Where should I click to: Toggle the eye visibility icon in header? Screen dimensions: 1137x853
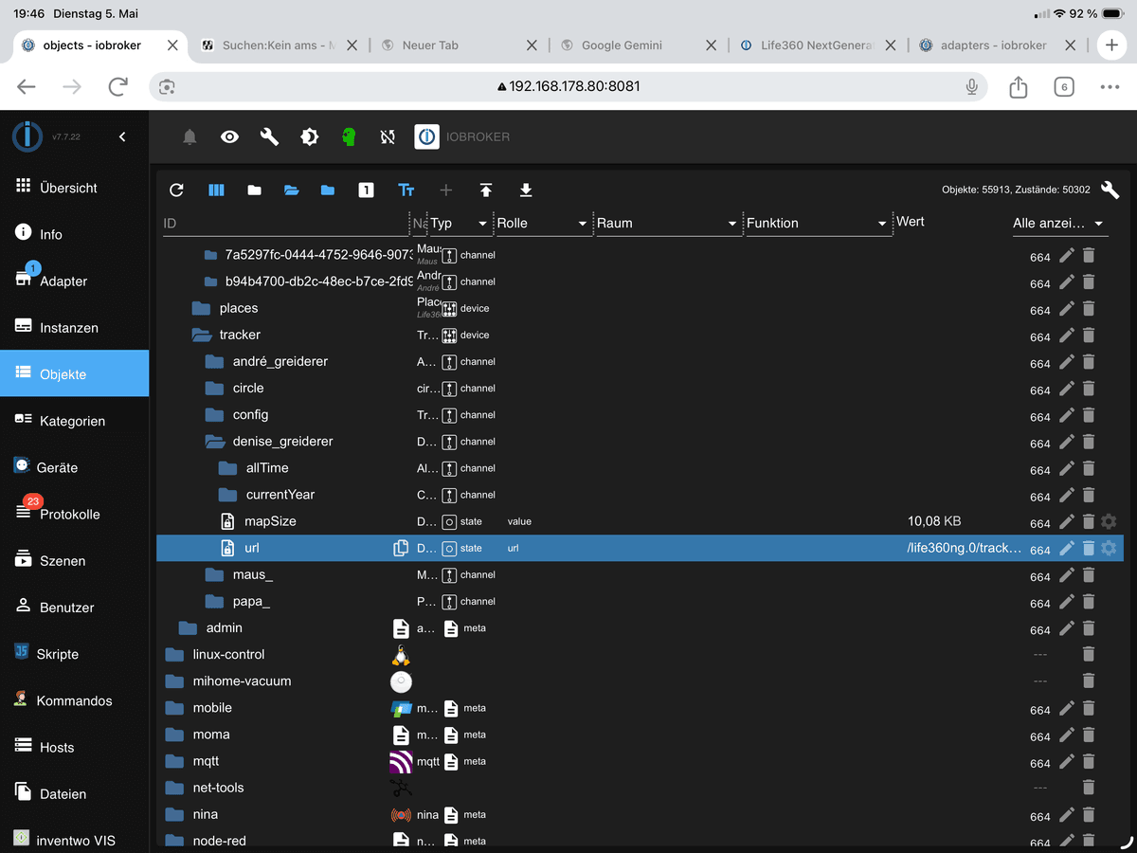229,137
